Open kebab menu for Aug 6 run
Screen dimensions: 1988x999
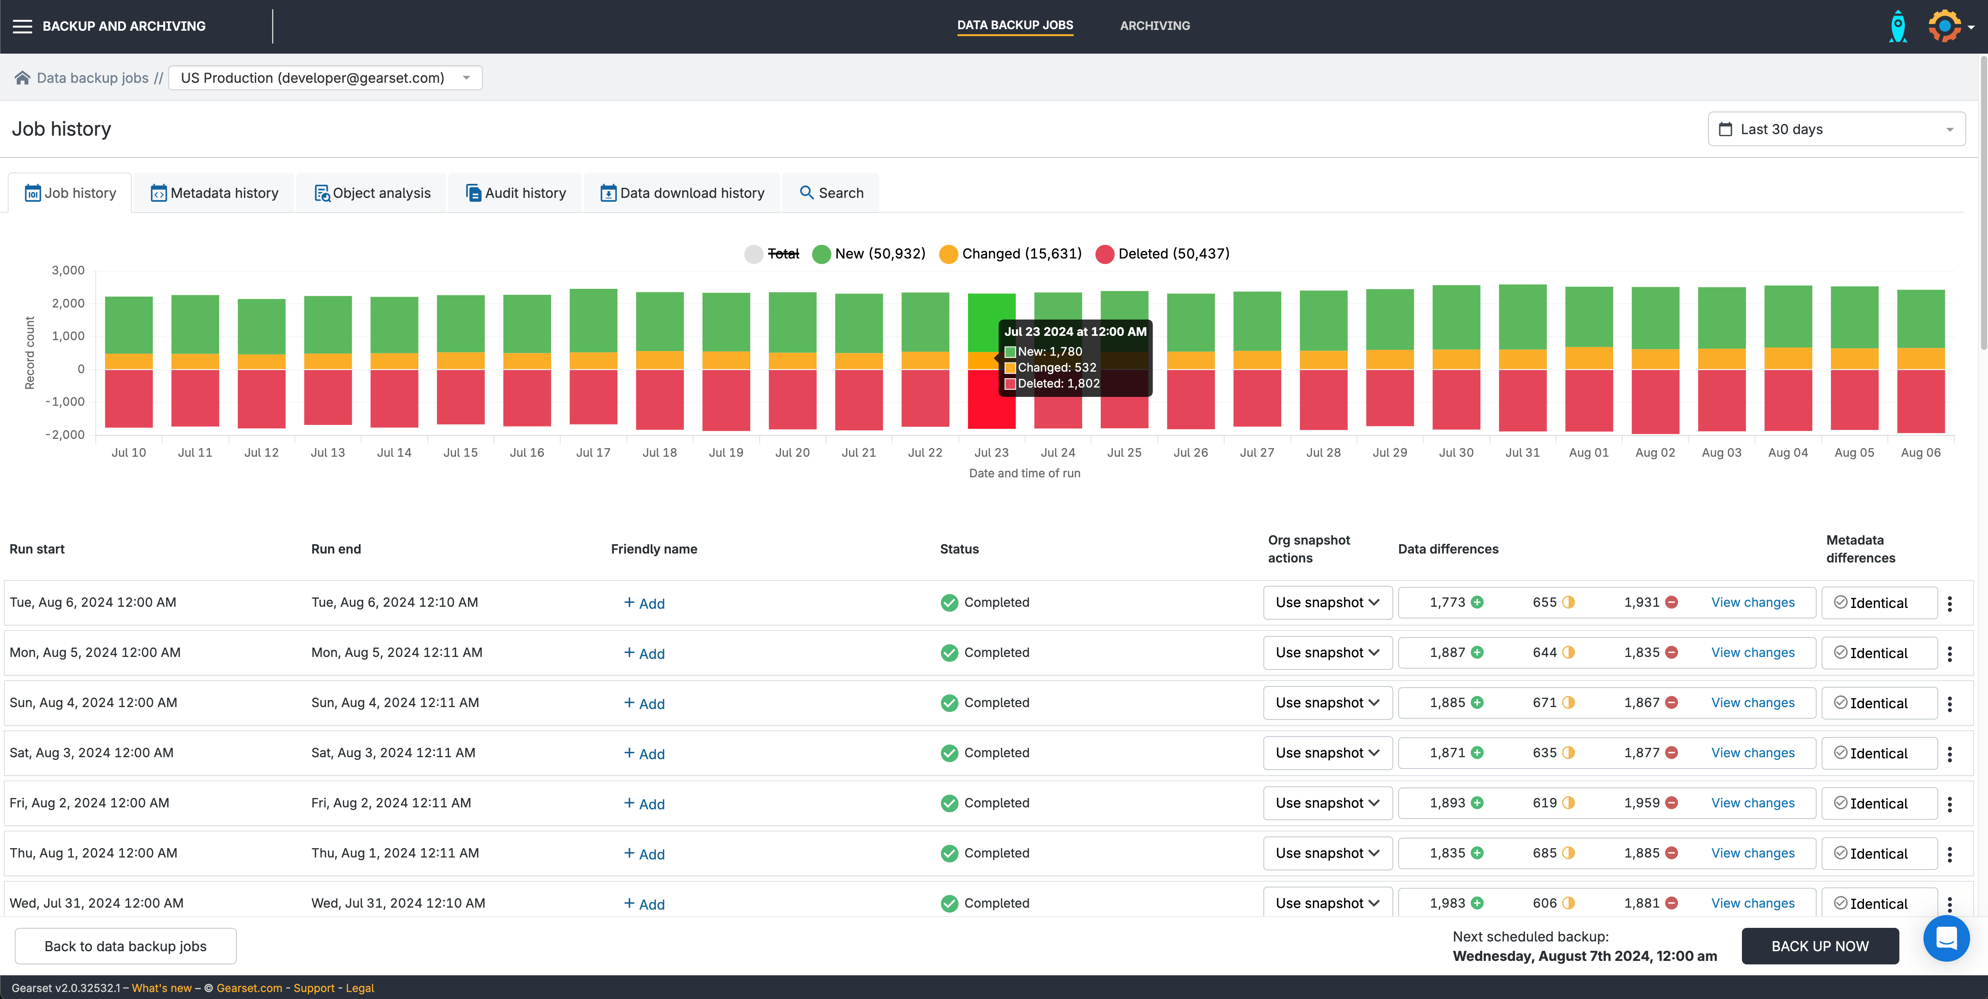click(x=1950, y=603)
